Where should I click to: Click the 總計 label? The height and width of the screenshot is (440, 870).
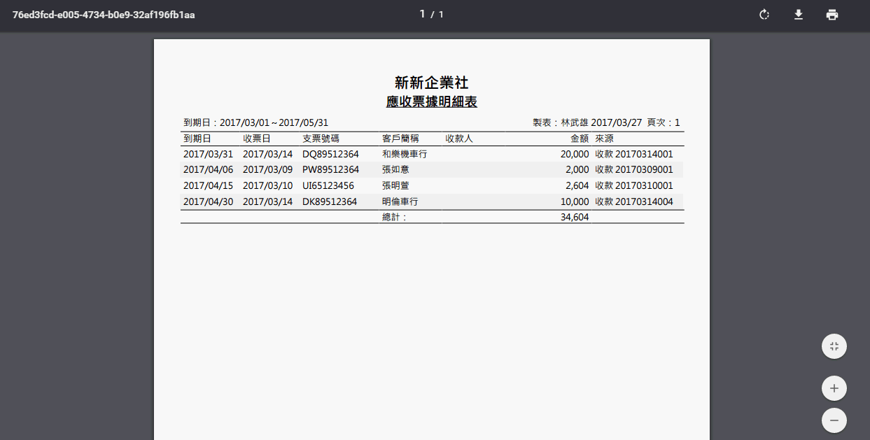[x=395, y=217]
